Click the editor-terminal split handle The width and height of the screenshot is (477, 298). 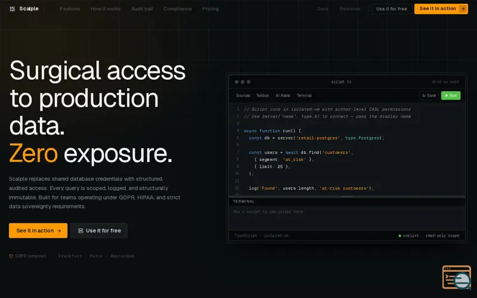coord(347,197)
